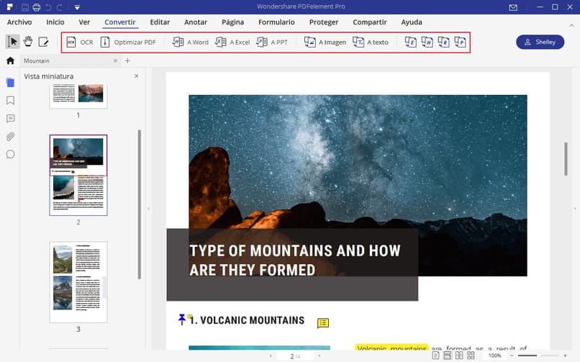Click the Save icon in title bar

pos(24,7)
